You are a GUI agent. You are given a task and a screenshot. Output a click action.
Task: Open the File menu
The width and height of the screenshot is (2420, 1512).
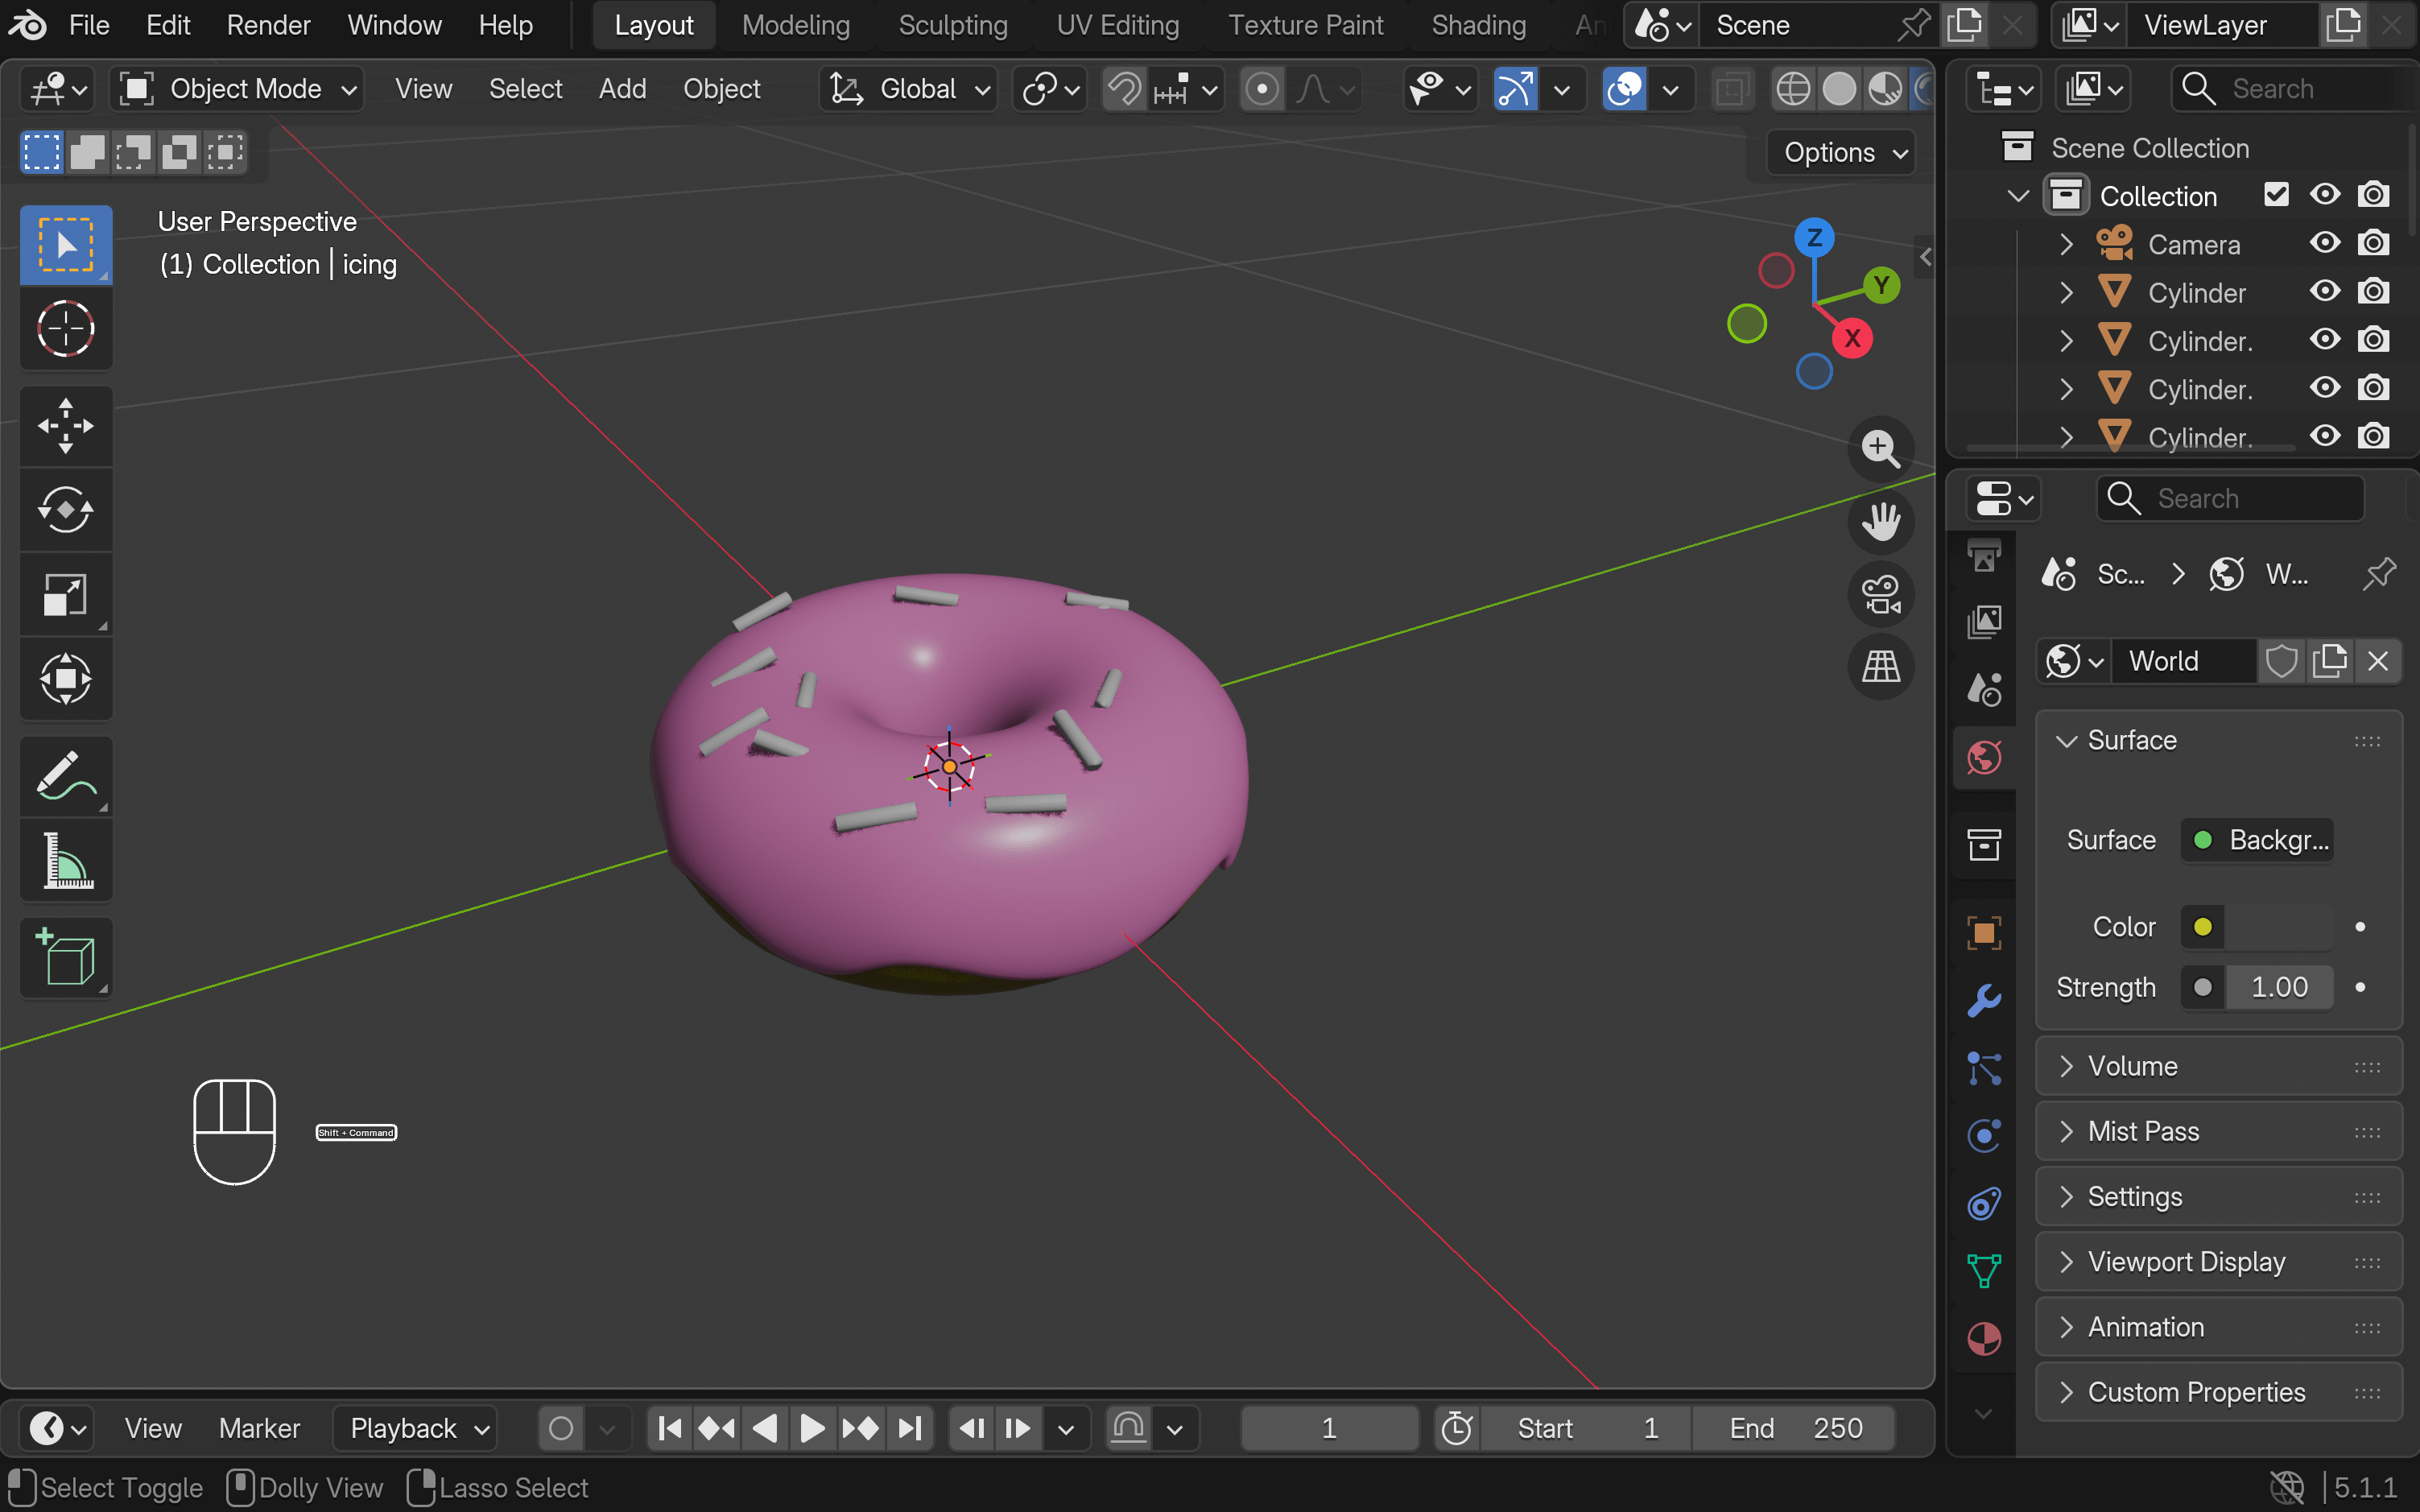(89, 25)
